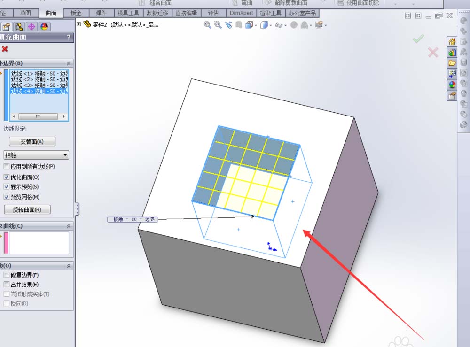
Task: Click the Display Style cube icon
Action: coord(264,25)
